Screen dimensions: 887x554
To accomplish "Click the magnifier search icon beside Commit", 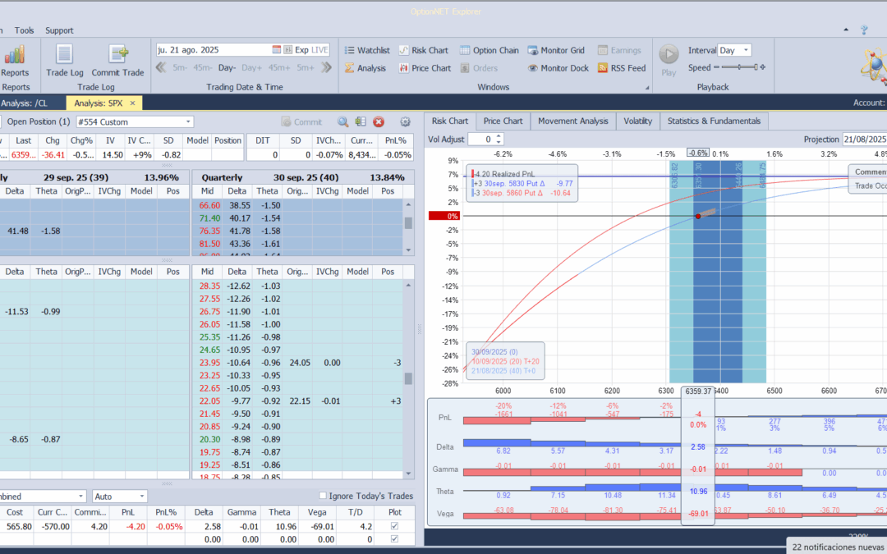I will [342, 121].
